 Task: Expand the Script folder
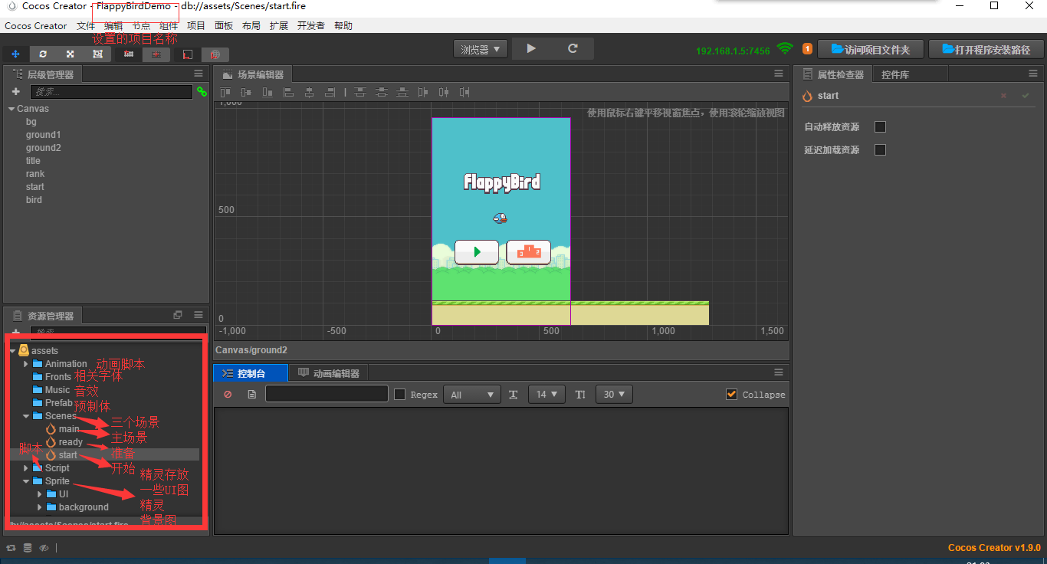(26, 468)
